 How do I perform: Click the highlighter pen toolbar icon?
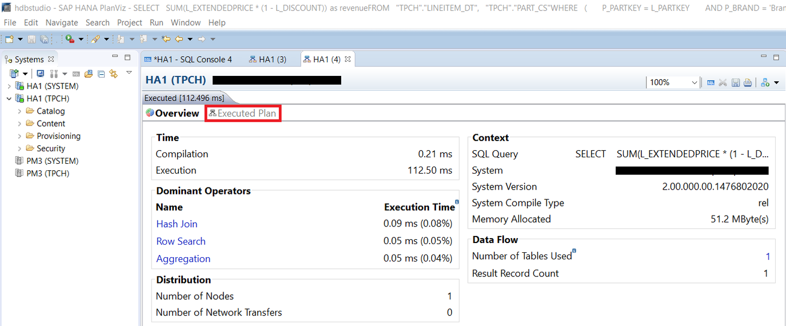coord(96,39)
